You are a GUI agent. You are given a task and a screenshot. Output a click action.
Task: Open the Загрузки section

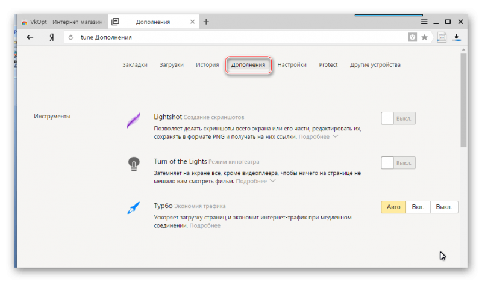172,65
